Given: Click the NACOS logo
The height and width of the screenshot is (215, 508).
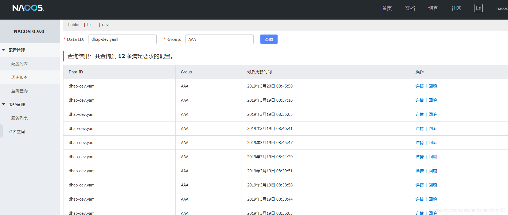Looking at the screenshot, I should [x=28, y=8].
